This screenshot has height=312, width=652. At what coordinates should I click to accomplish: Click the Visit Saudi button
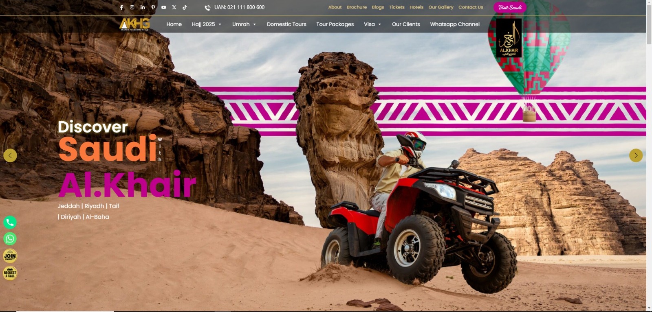[x=510, y=7]
